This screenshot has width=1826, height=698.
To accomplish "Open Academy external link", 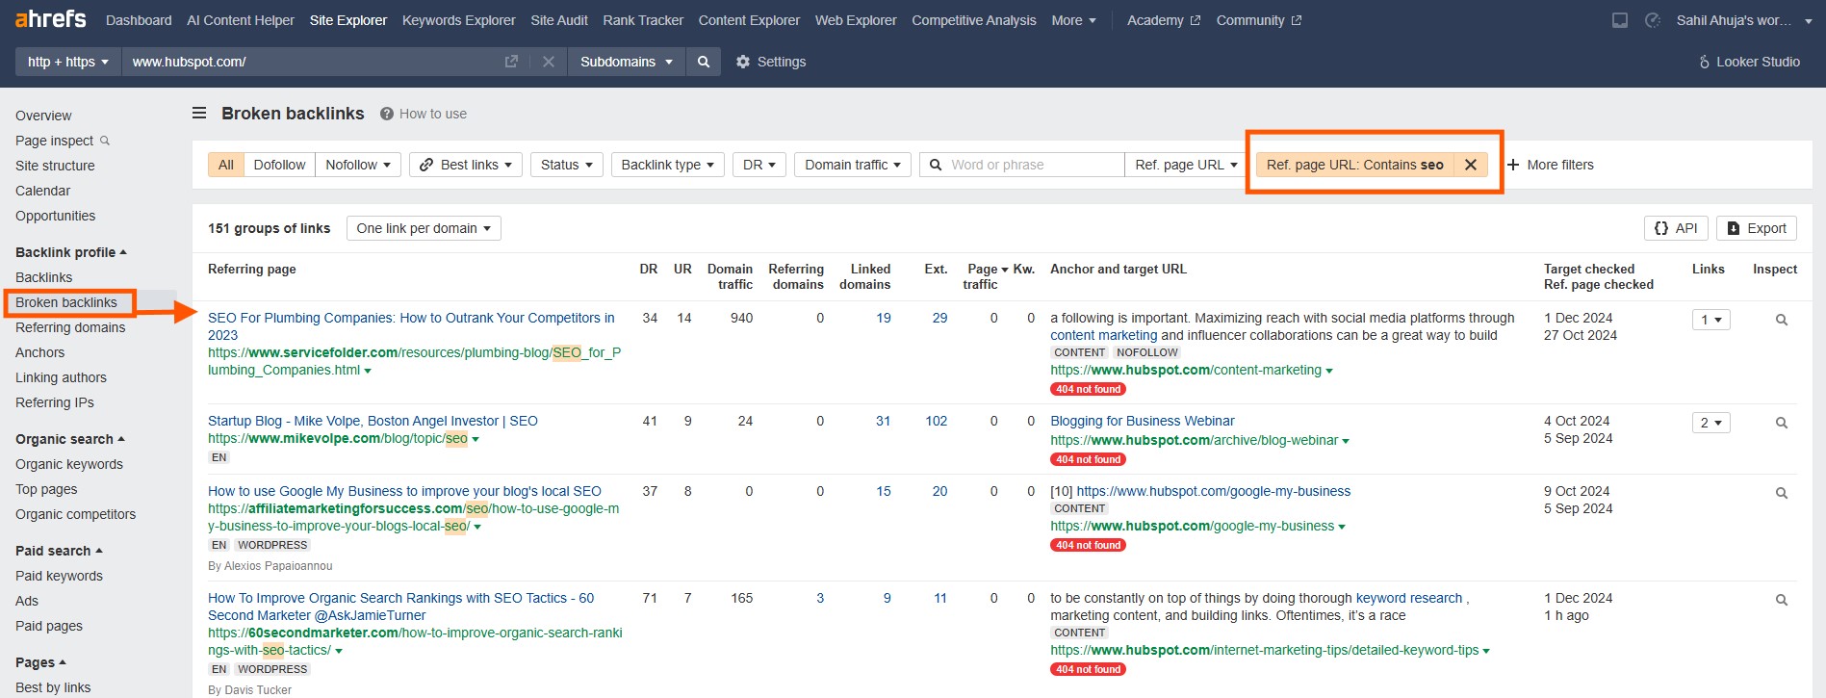I will [1164, 20].
